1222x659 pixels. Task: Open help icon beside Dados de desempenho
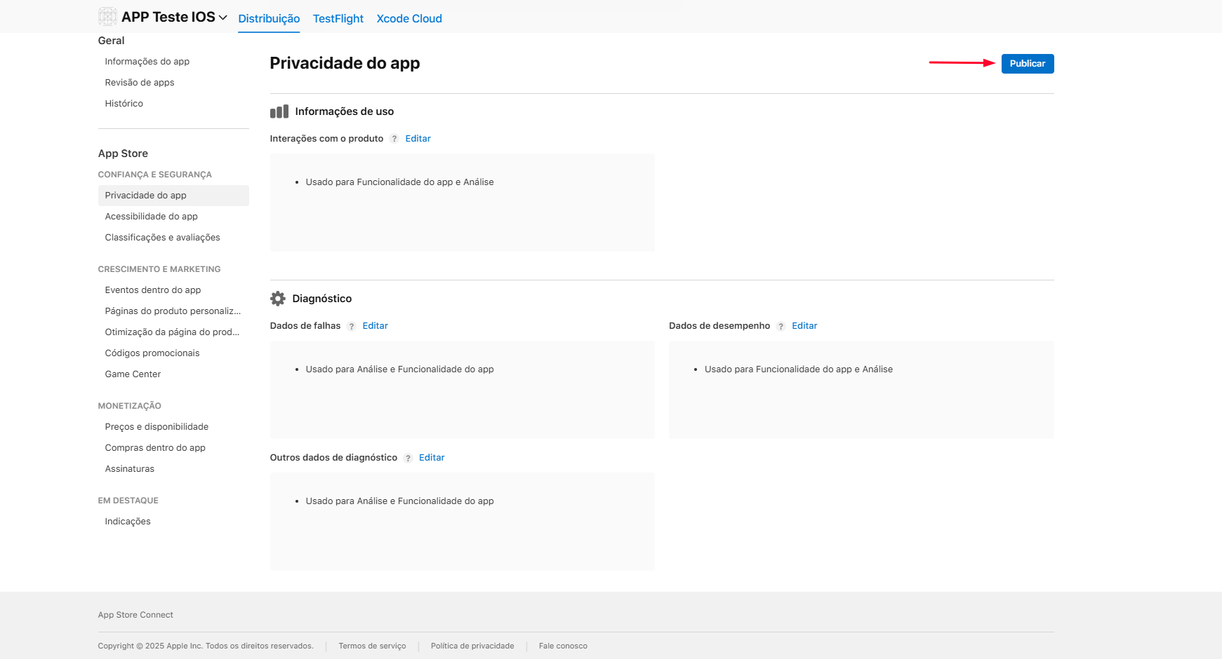click(781, 326)
